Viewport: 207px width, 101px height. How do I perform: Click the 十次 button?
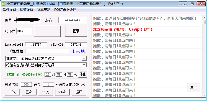46,92
